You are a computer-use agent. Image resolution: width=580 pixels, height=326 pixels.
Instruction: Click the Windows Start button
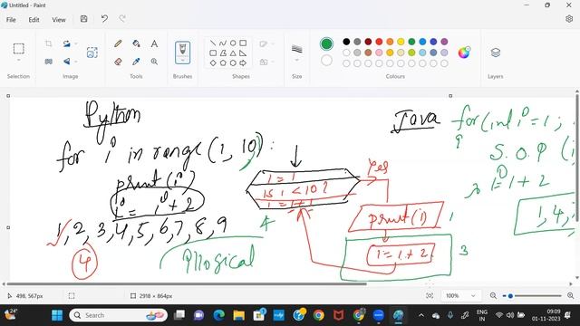(x=57, y=315)
